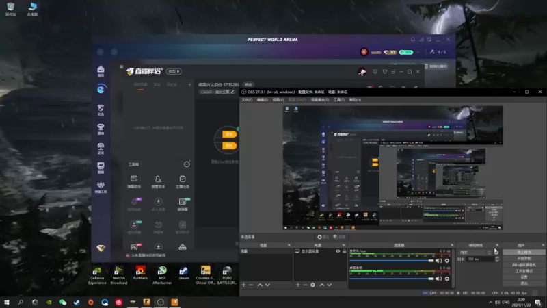This screenshot has height=308, width=547.
Task: Open trophy icon in Perfect World Arena sidebar
Action: pyautogui.click(x=101, y=129)
